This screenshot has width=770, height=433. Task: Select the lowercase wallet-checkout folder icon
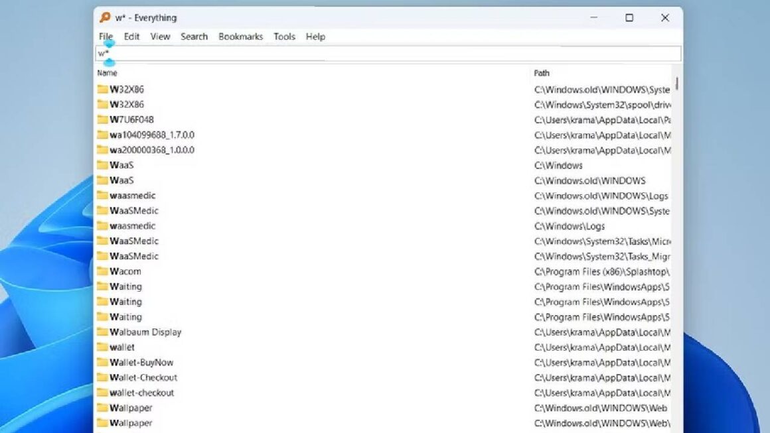(x=102, y=393)
